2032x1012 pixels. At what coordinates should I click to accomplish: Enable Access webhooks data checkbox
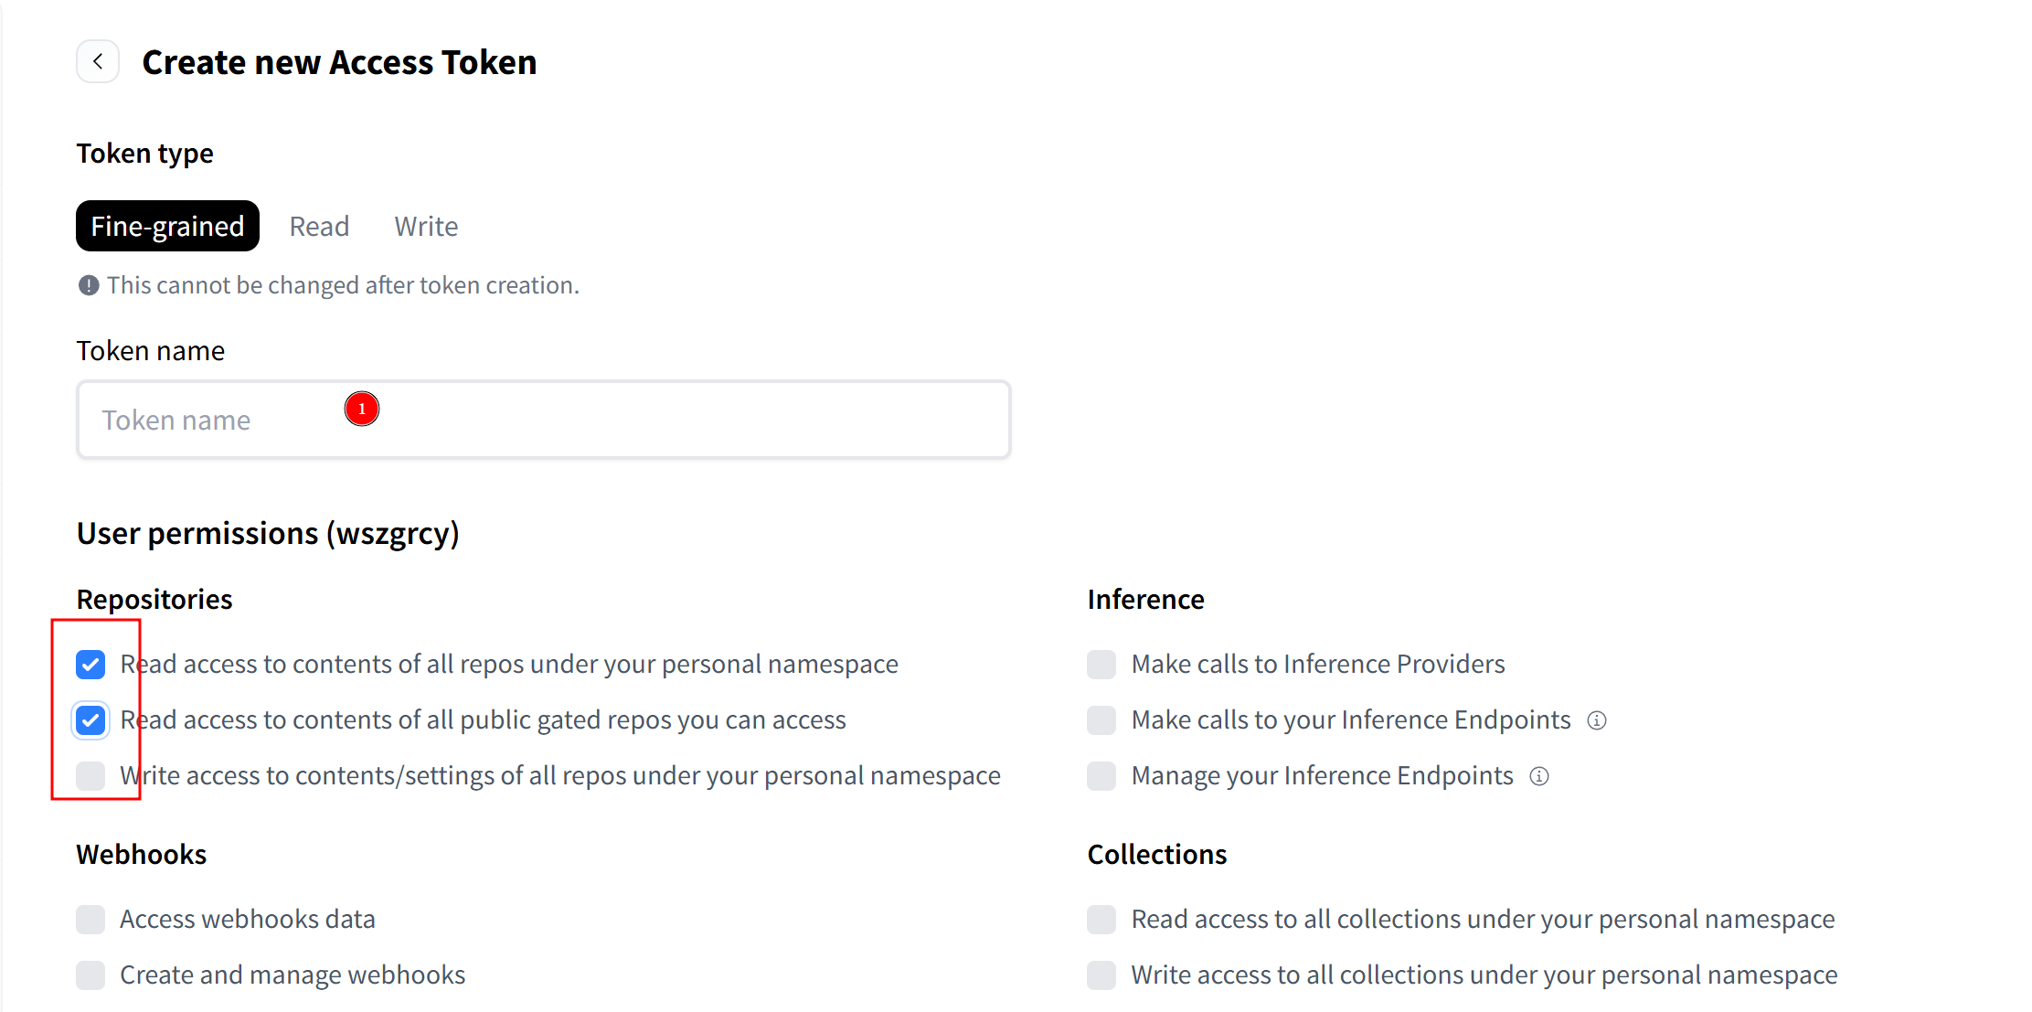pyautogui.click(x=90, y=920)
